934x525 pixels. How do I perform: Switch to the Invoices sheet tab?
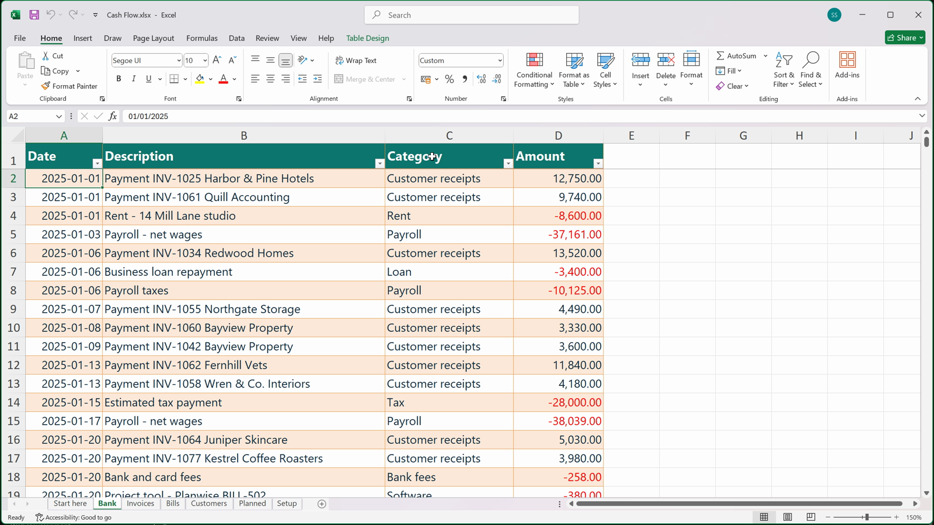click(x=141, y=503)
